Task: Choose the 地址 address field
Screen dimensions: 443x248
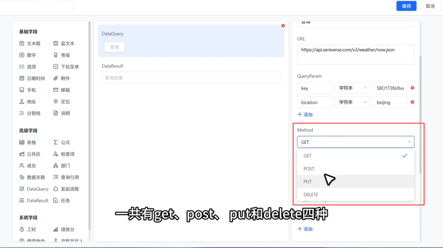Action: coord(28,101)
